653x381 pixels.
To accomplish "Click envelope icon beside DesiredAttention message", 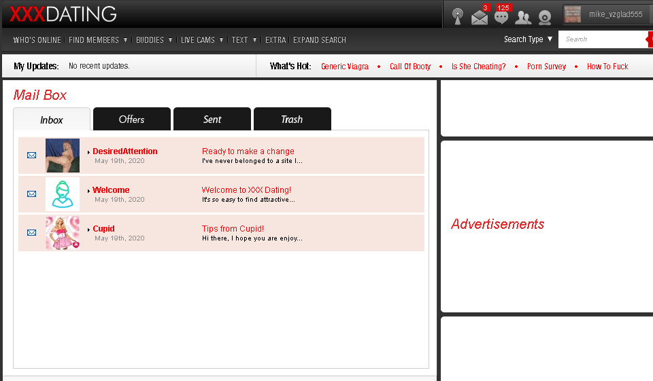I will tap(31, 156).
